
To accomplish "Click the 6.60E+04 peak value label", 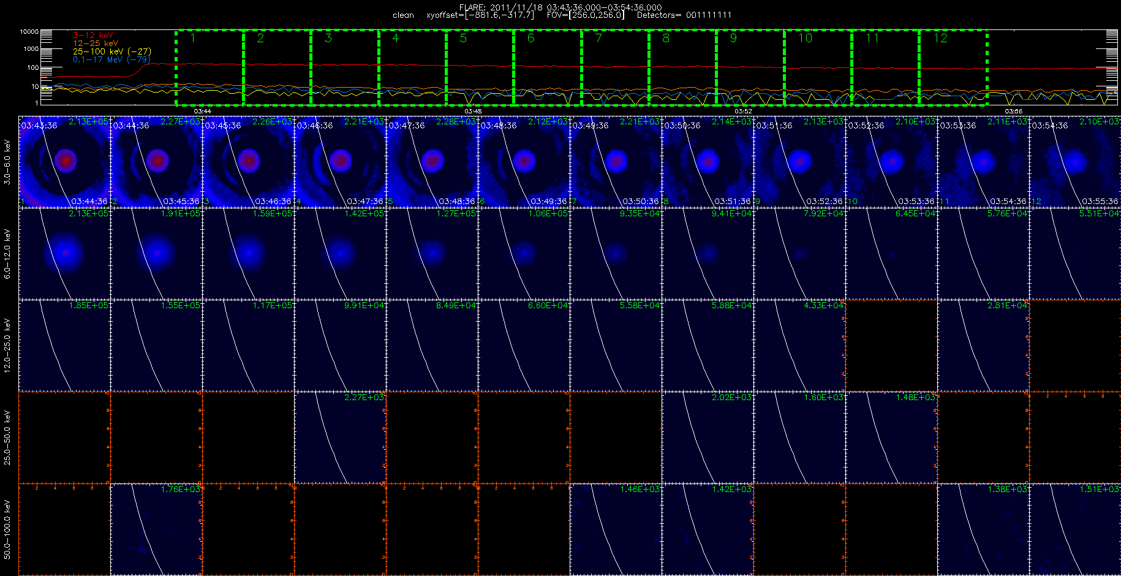I will [548, 306].
